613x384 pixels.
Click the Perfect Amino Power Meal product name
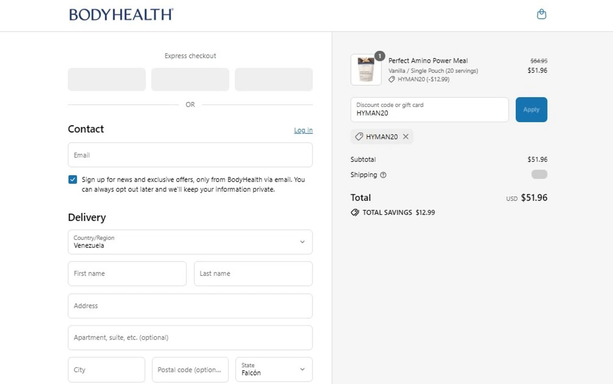(x=428, y=61)
